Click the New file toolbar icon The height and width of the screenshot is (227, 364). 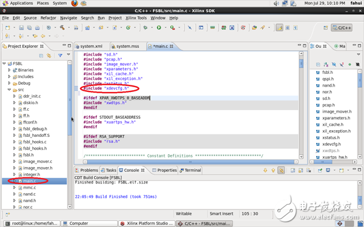pyautogui.click(x=8, y=28)
